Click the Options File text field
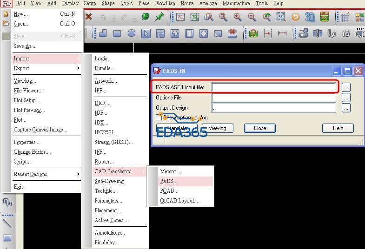This screenshot has width=365, height=249. [x=273, y=98]
